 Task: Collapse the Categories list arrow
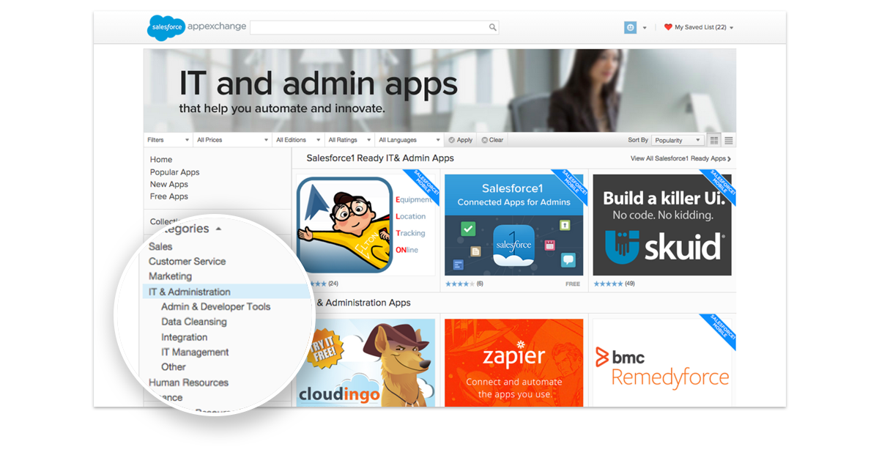pos(218,229)
